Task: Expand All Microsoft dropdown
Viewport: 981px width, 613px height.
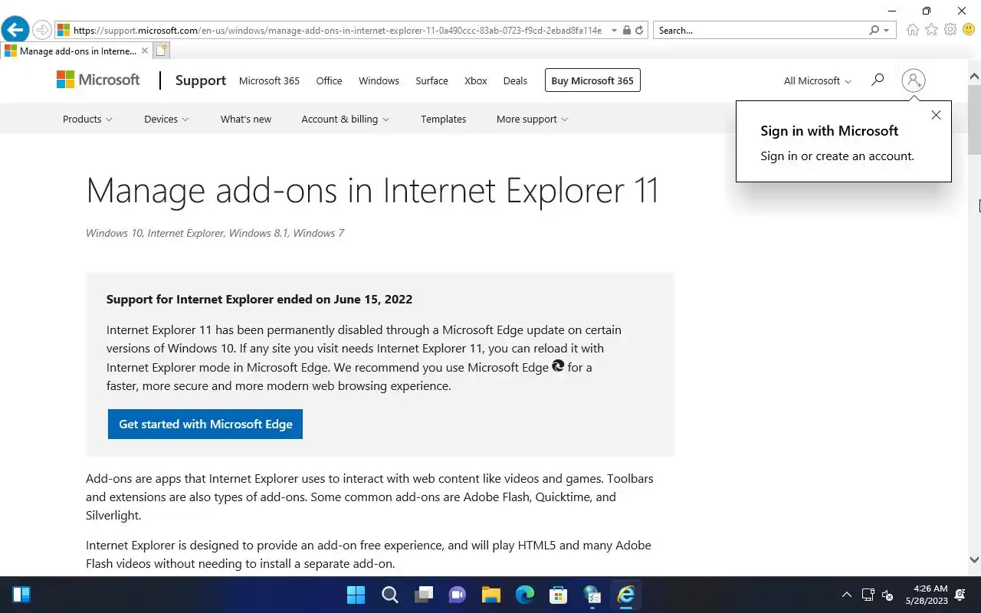Action: [817, 80]
